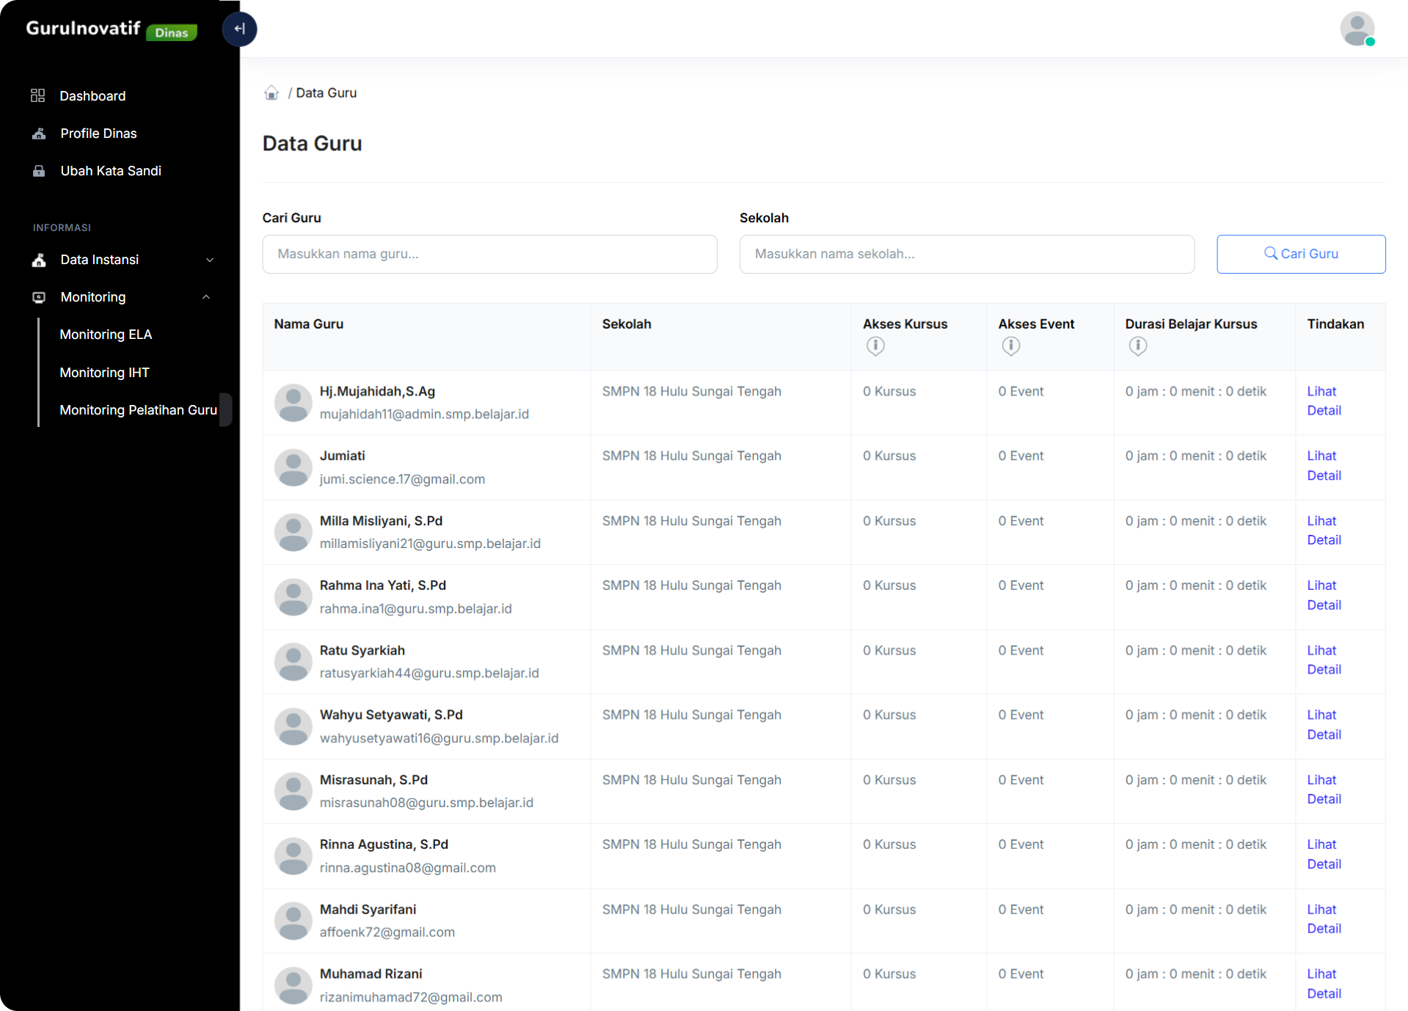Screen dimensions: 1408x1011
Task: Click the home icon in breadcrumb
Action: click(x=271, y=93)
